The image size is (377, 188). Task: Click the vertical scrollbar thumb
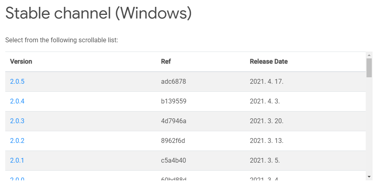click(x=369, y=68)
